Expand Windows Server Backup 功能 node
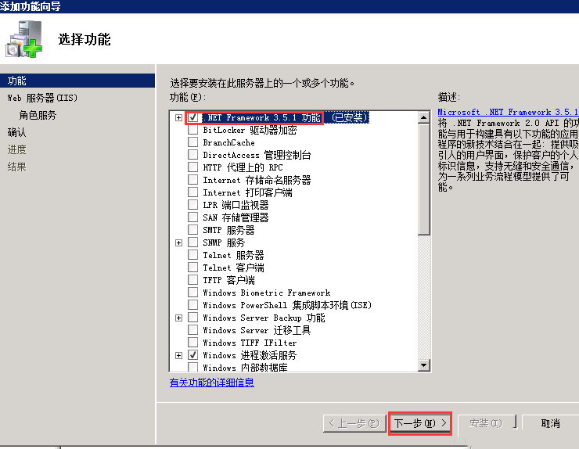Screen dimensions: 579x449 coord(178,318)
